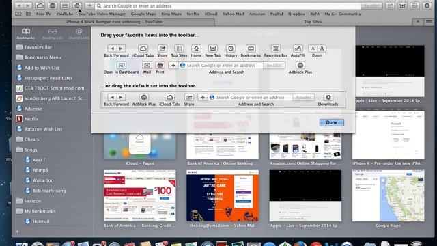Open the PayPal favorites bar link
The width and height of the screenshot is (437, 246).
[x=277, y=14]
